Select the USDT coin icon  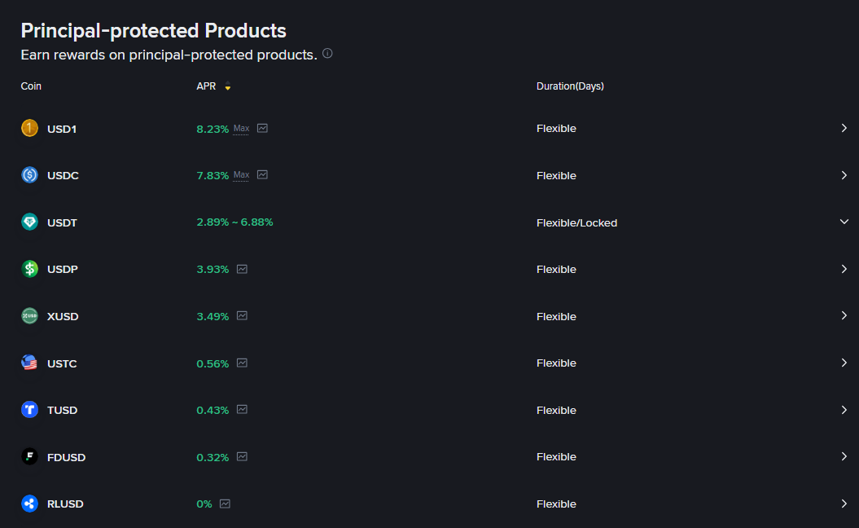click(x=29, y=222)
